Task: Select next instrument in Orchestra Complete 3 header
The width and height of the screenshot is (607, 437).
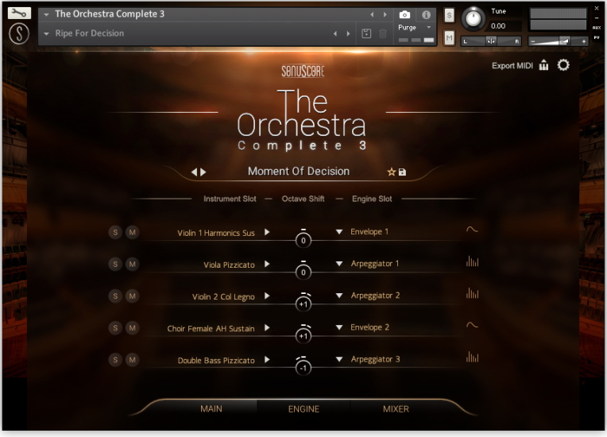Action: click(385, 15)
